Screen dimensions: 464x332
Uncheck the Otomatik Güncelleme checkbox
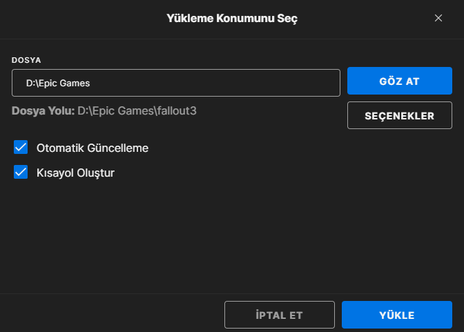(x=21, y=147)
